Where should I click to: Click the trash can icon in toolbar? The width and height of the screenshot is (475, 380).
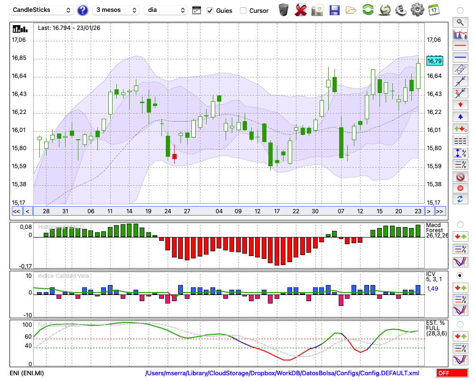(x=284, y=10)
